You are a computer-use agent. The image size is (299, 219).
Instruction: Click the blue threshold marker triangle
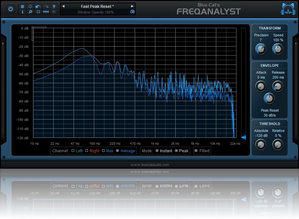[243, 137]
